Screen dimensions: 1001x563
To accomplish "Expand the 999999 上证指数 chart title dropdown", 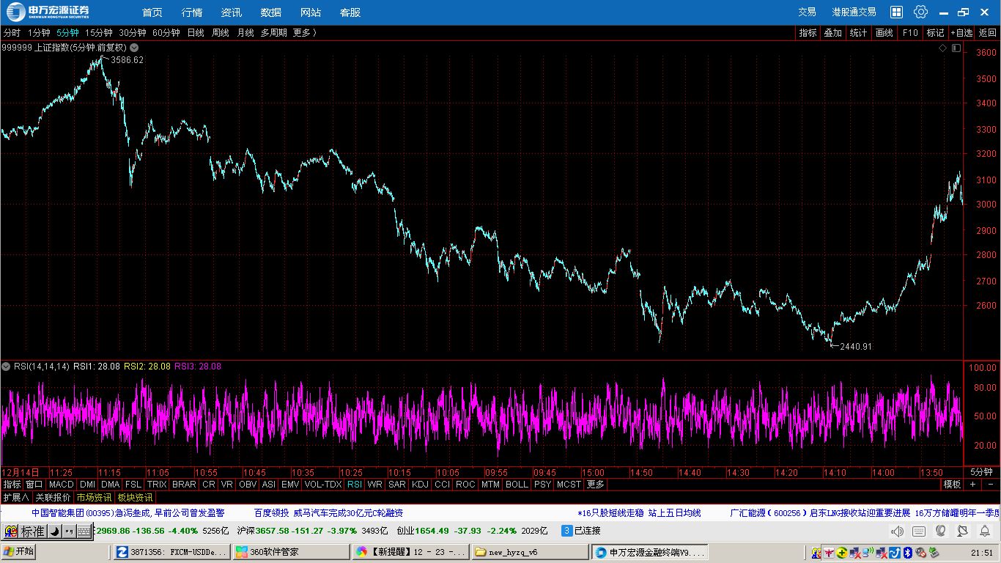I will (x=134, y=47).
